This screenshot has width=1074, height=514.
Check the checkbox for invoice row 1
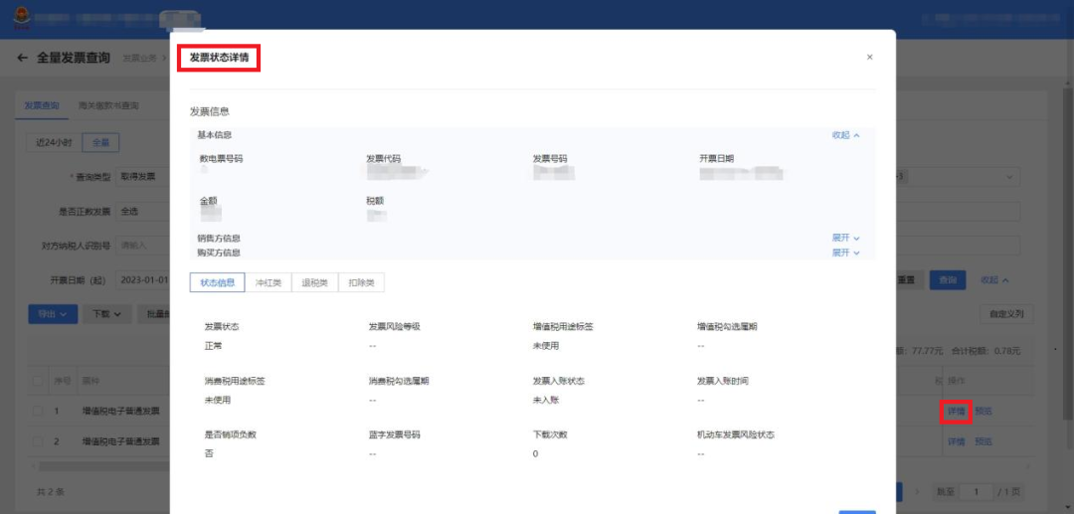pyautogui.click(x=37, y=412)
